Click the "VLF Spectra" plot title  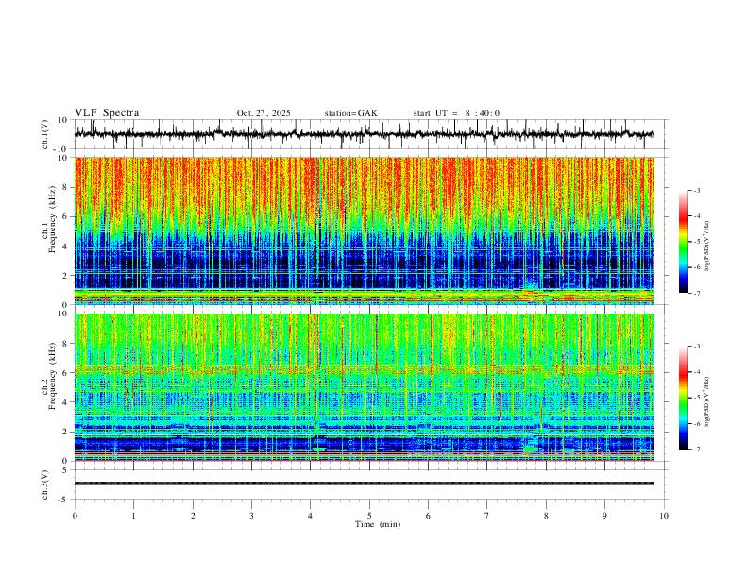click(x=107, y=113)
